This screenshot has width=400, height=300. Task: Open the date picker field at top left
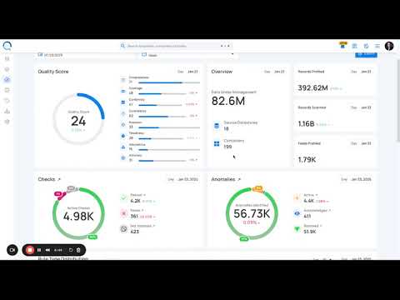tap(86, 55)
